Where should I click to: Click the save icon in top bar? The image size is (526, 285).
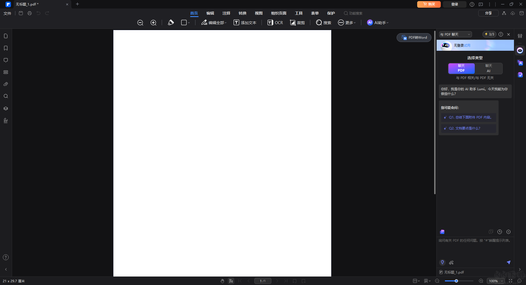tap(21, 13)
